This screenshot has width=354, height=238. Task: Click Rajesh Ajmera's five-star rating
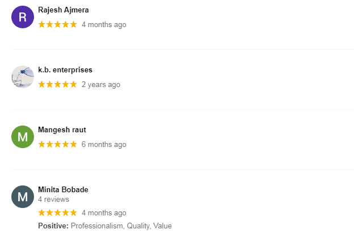pyautogui.click(x=57, y=24)
